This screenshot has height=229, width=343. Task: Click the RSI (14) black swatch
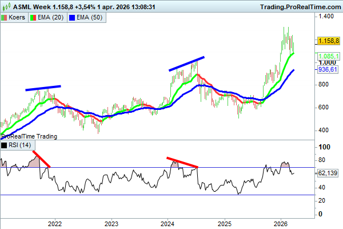click(4, 145)
